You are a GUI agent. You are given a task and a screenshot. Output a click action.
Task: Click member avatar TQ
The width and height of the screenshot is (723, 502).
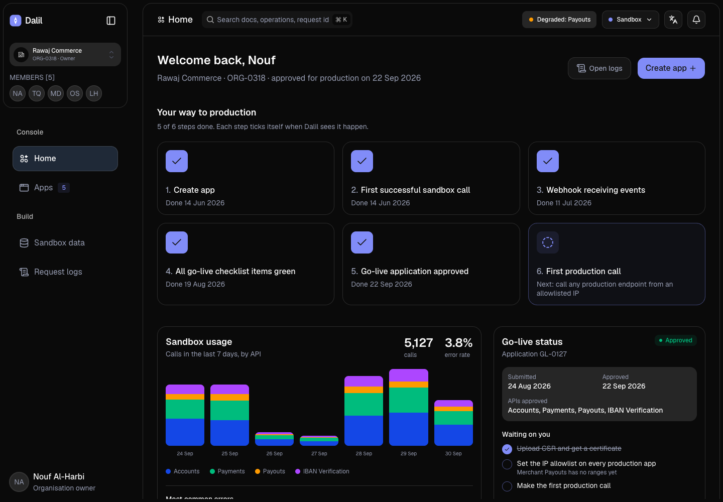(x=37, y=93)
